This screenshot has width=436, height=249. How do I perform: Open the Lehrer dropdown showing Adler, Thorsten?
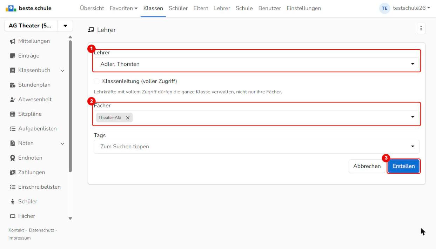point(256,64)
